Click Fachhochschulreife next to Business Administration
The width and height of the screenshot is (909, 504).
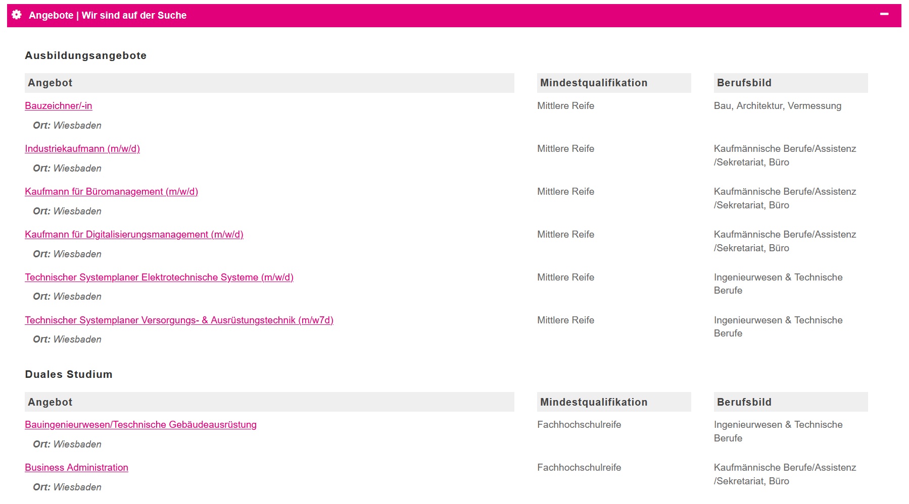[x=579, y=467]
